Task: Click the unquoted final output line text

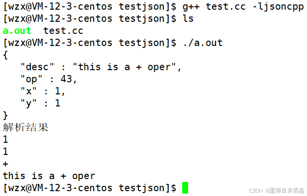Action: [x=49, y=176]
